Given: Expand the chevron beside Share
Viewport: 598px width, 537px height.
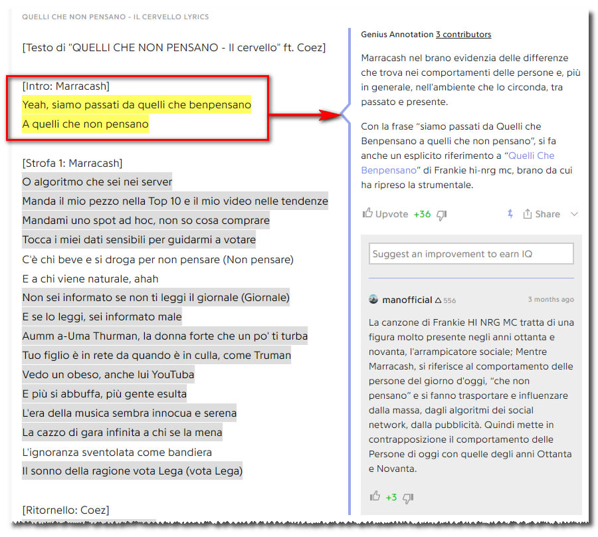Looking at the screenshot, I should 574,214.
